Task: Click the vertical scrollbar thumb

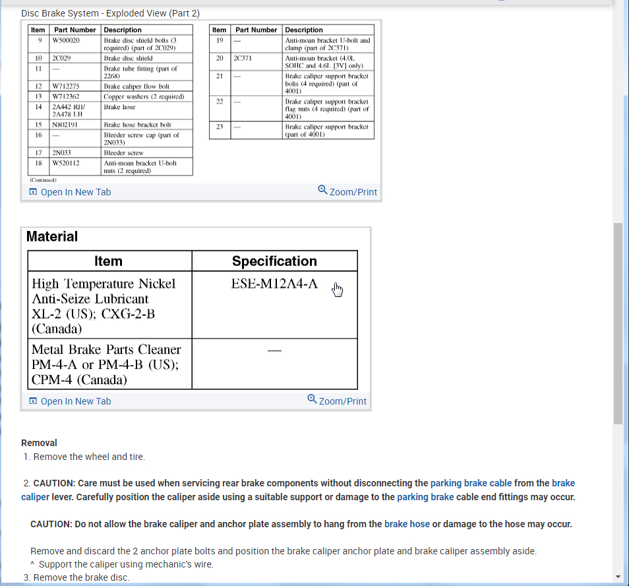Action: pos(618,323)
